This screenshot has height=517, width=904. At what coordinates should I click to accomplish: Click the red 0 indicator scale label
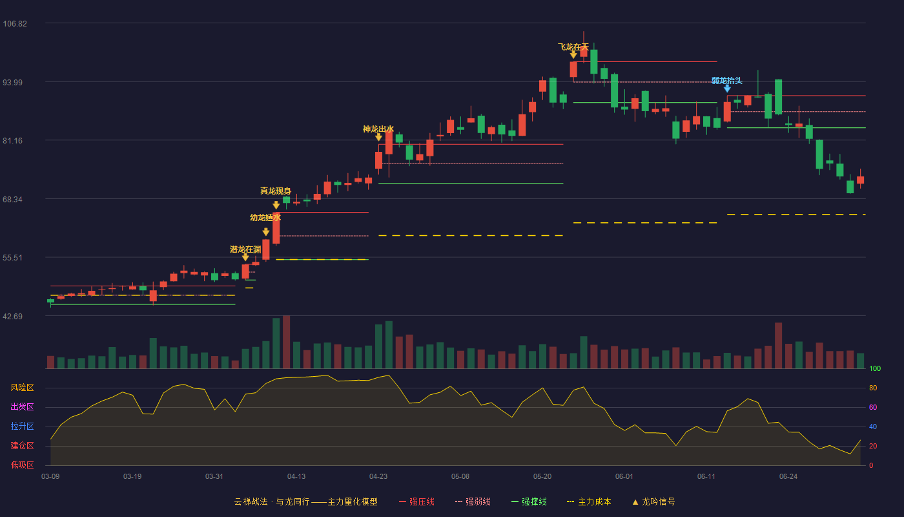pyautogui.click(x=871, y=465)
